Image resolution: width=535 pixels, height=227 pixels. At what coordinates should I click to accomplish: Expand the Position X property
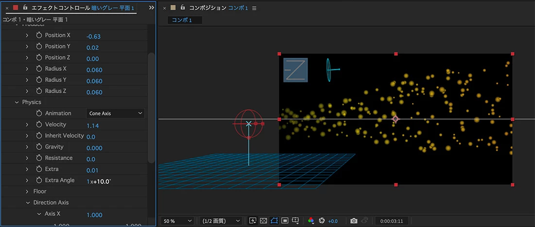tap(27, 35)
